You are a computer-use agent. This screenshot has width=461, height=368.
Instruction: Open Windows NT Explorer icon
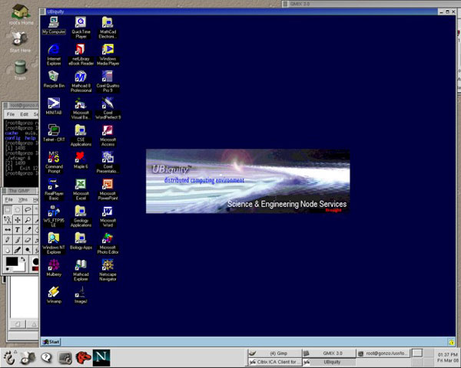[x=54, y=243]
